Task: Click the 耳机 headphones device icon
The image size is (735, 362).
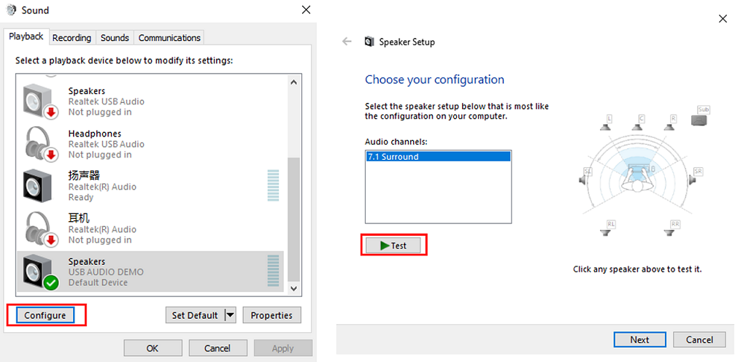Action: pos(40,228)
